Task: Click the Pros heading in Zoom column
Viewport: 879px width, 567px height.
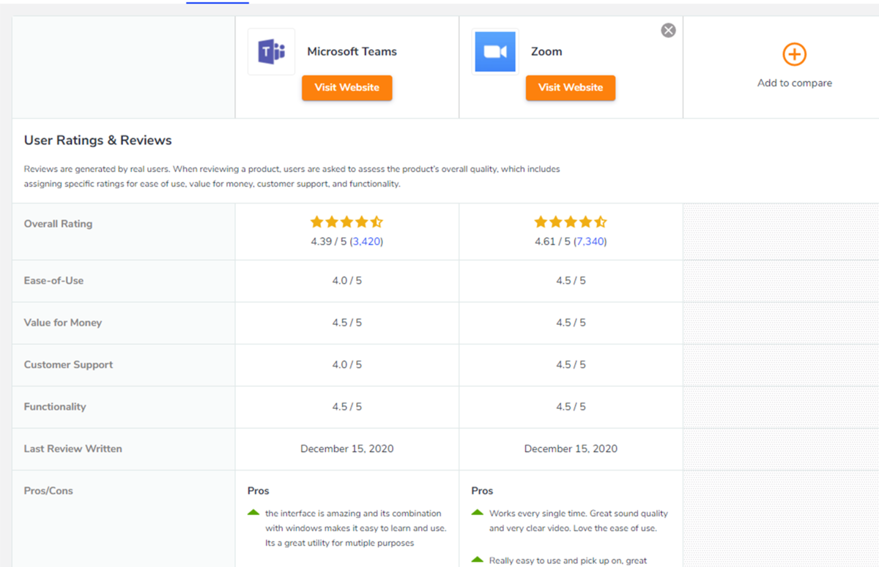Action: pyautogui.click(x=482, y=491)
